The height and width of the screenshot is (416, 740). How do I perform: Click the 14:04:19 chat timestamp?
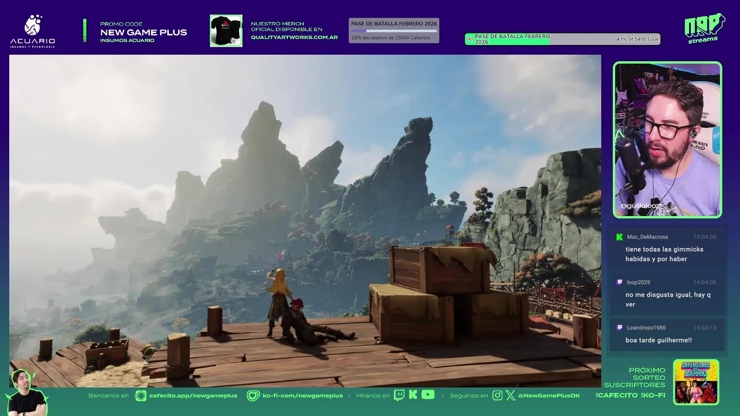coord(705,328)
